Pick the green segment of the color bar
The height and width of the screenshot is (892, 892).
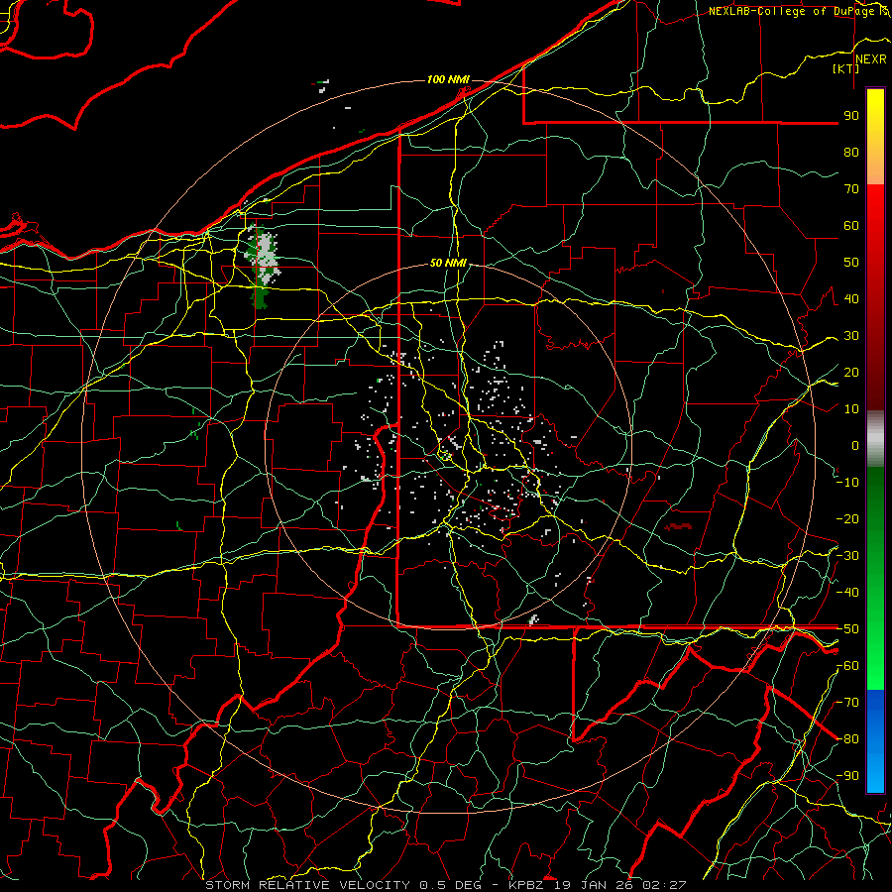(x=875, y=578)
